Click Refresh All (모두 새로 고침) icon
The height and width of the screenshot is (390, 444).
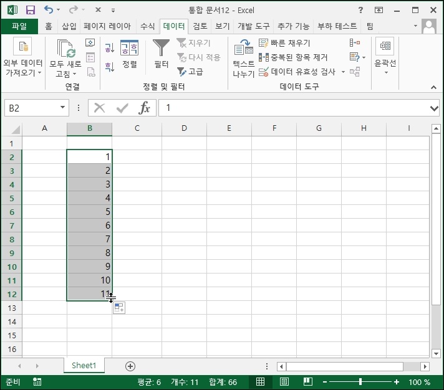(x=65, y=59)
